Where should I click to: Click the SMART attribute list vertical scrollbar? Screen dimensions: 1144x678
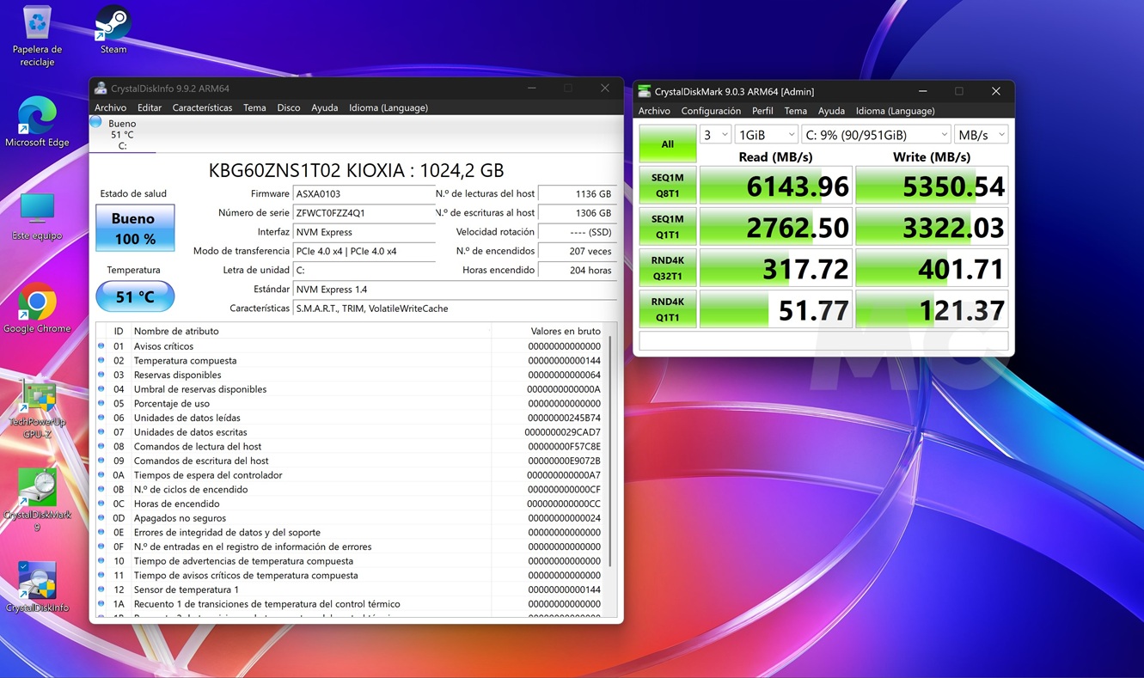612,451
